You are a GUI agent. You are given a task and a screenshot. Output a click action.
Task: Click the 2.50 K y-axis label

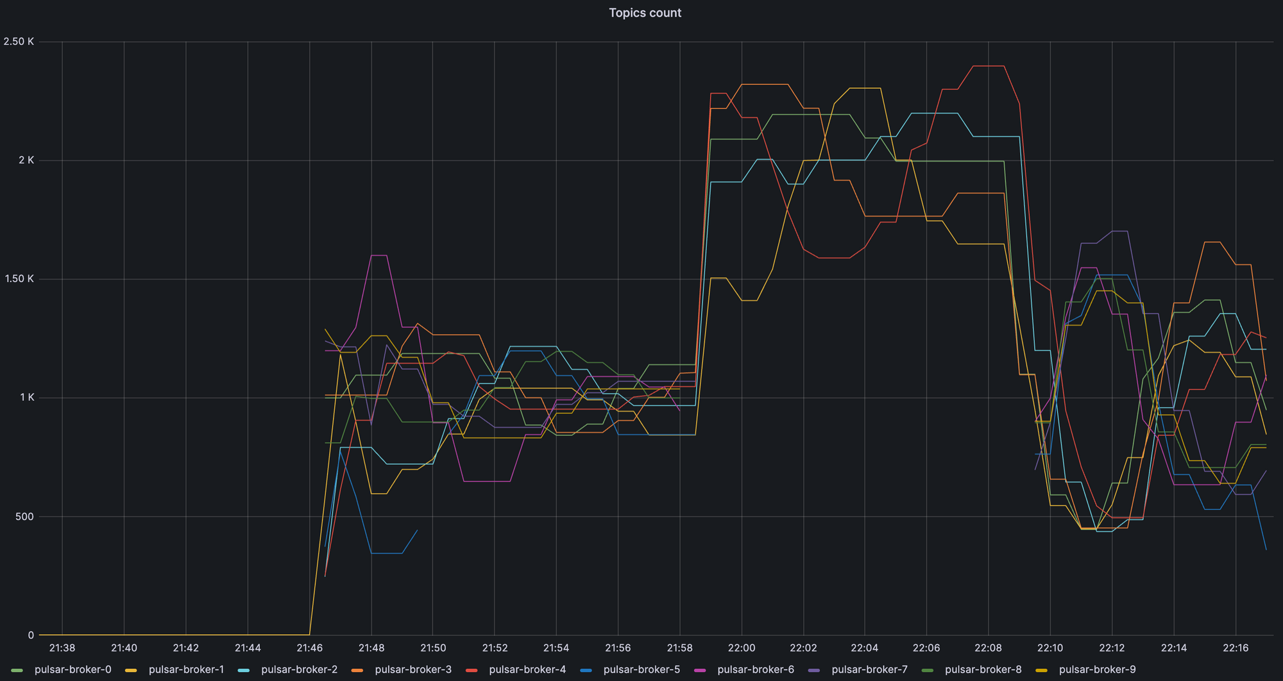pos(19,41)
